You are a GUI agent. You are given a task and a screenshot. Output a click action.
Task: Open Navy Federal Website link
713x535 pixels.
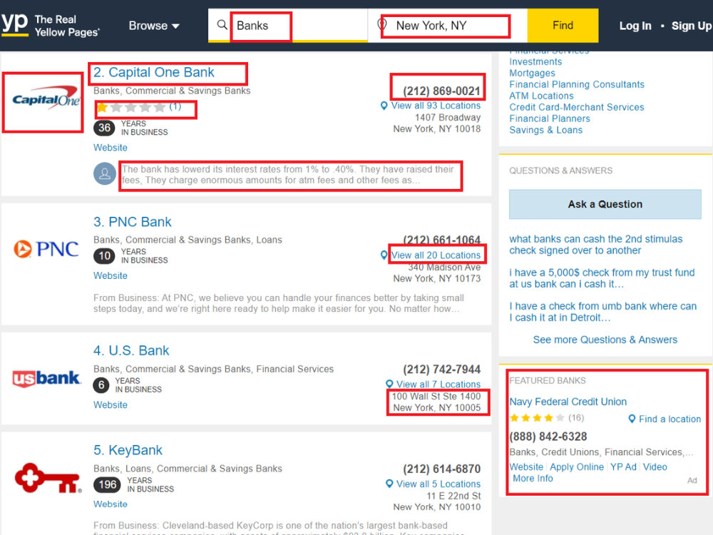tap(526, 467)
